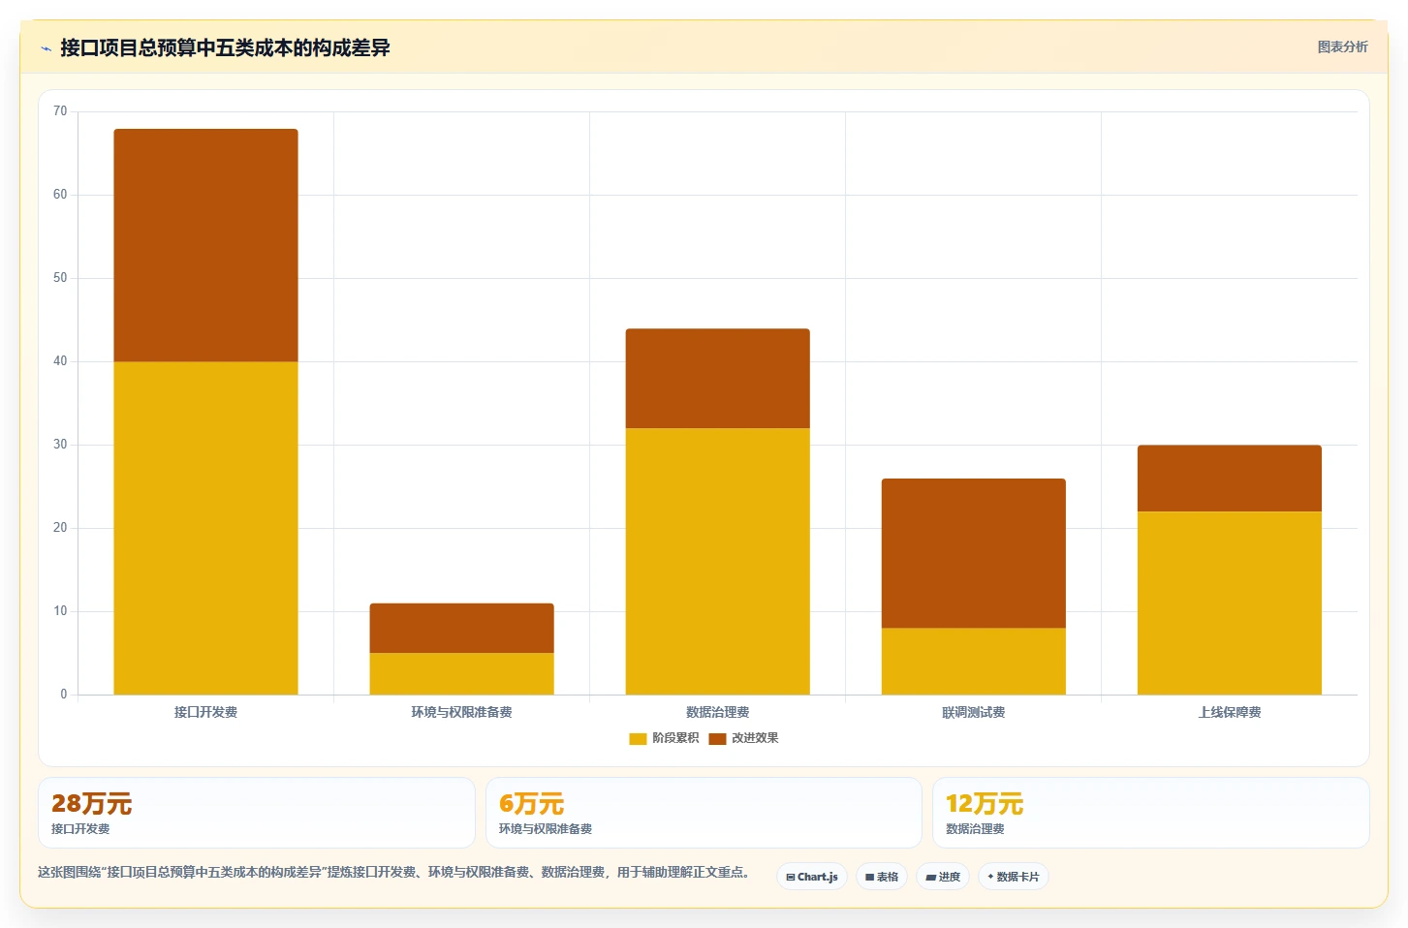Screen dimensions: 1408x928
Task: Toggle the 阶段累积 legend swatch
Action: tap(638, 739)
